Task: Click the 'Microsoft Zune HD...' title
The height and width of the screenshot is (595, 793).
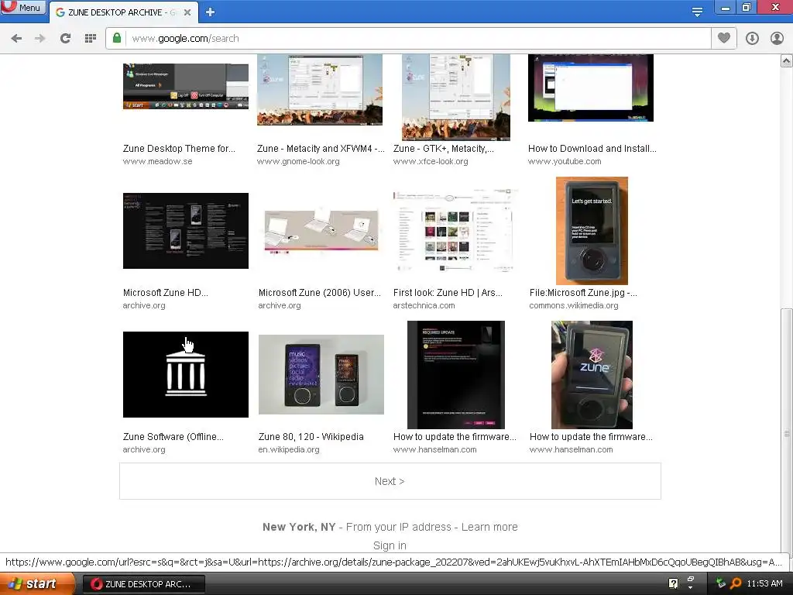Action: click(166, 292)
